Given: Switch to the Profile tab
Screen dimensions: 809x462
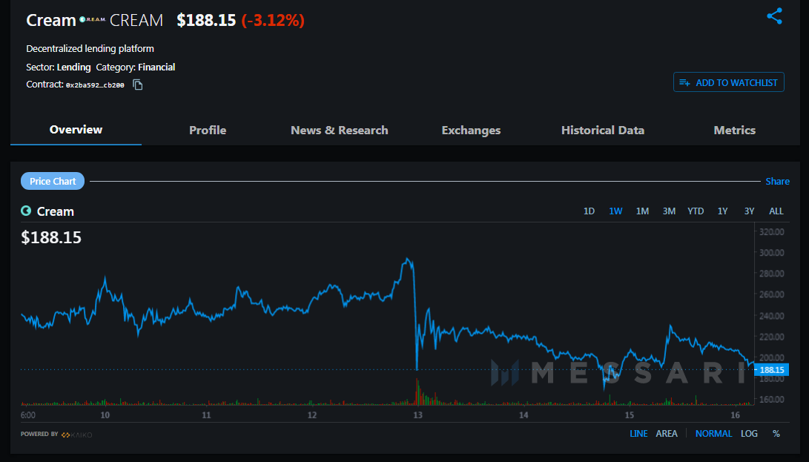Looking at the screenshot, I should (208, 130).
